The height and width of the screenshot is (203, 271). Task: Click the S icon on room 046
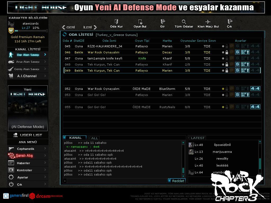click(237, 52)
